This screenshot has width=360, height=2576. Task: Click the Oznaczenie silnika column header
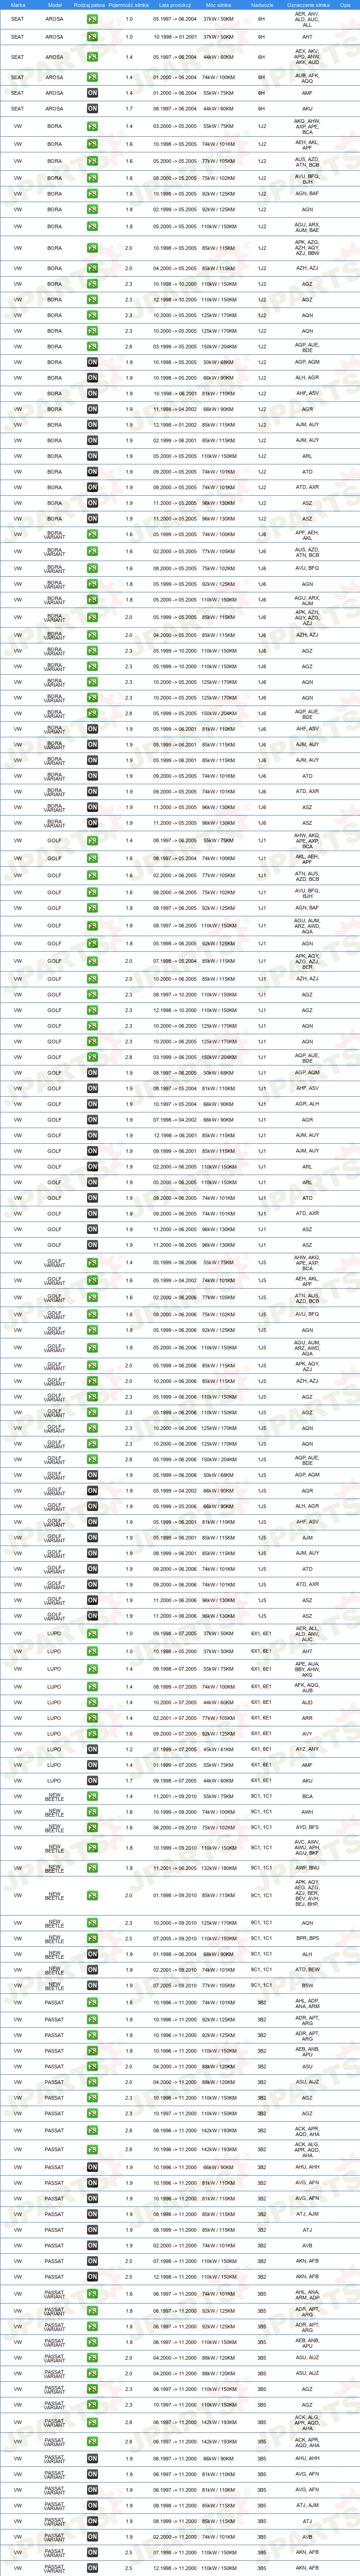coord(308,5)
